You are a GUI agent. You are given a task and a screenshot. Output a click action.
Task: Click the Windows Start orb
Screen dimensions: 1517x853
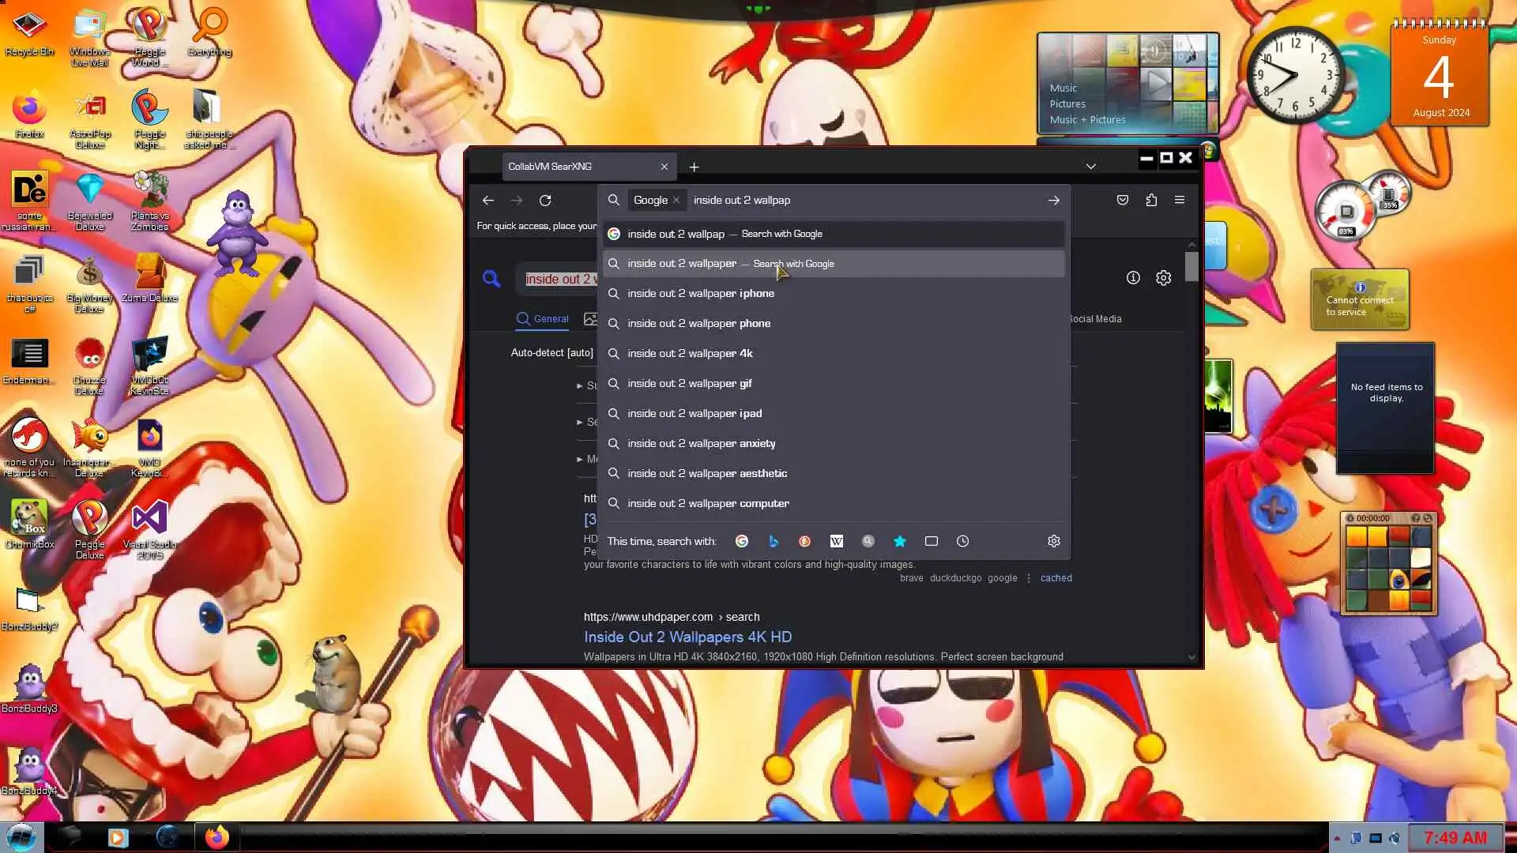[x=21, y=836]
